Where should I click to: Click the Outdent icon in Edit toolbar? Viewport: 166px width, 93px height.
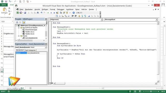point(75,16)
